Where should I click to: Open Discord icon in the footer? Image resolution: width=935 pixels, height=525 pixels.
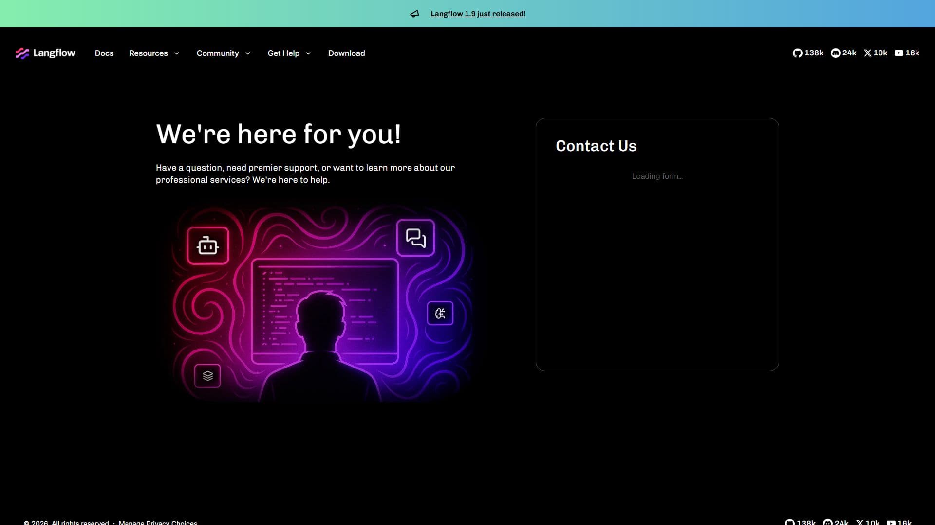(827, 523)
